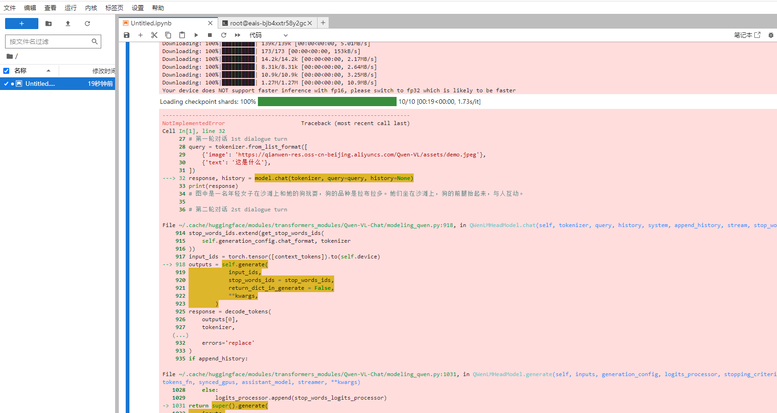Open the 文件 menu

(10, 8)
